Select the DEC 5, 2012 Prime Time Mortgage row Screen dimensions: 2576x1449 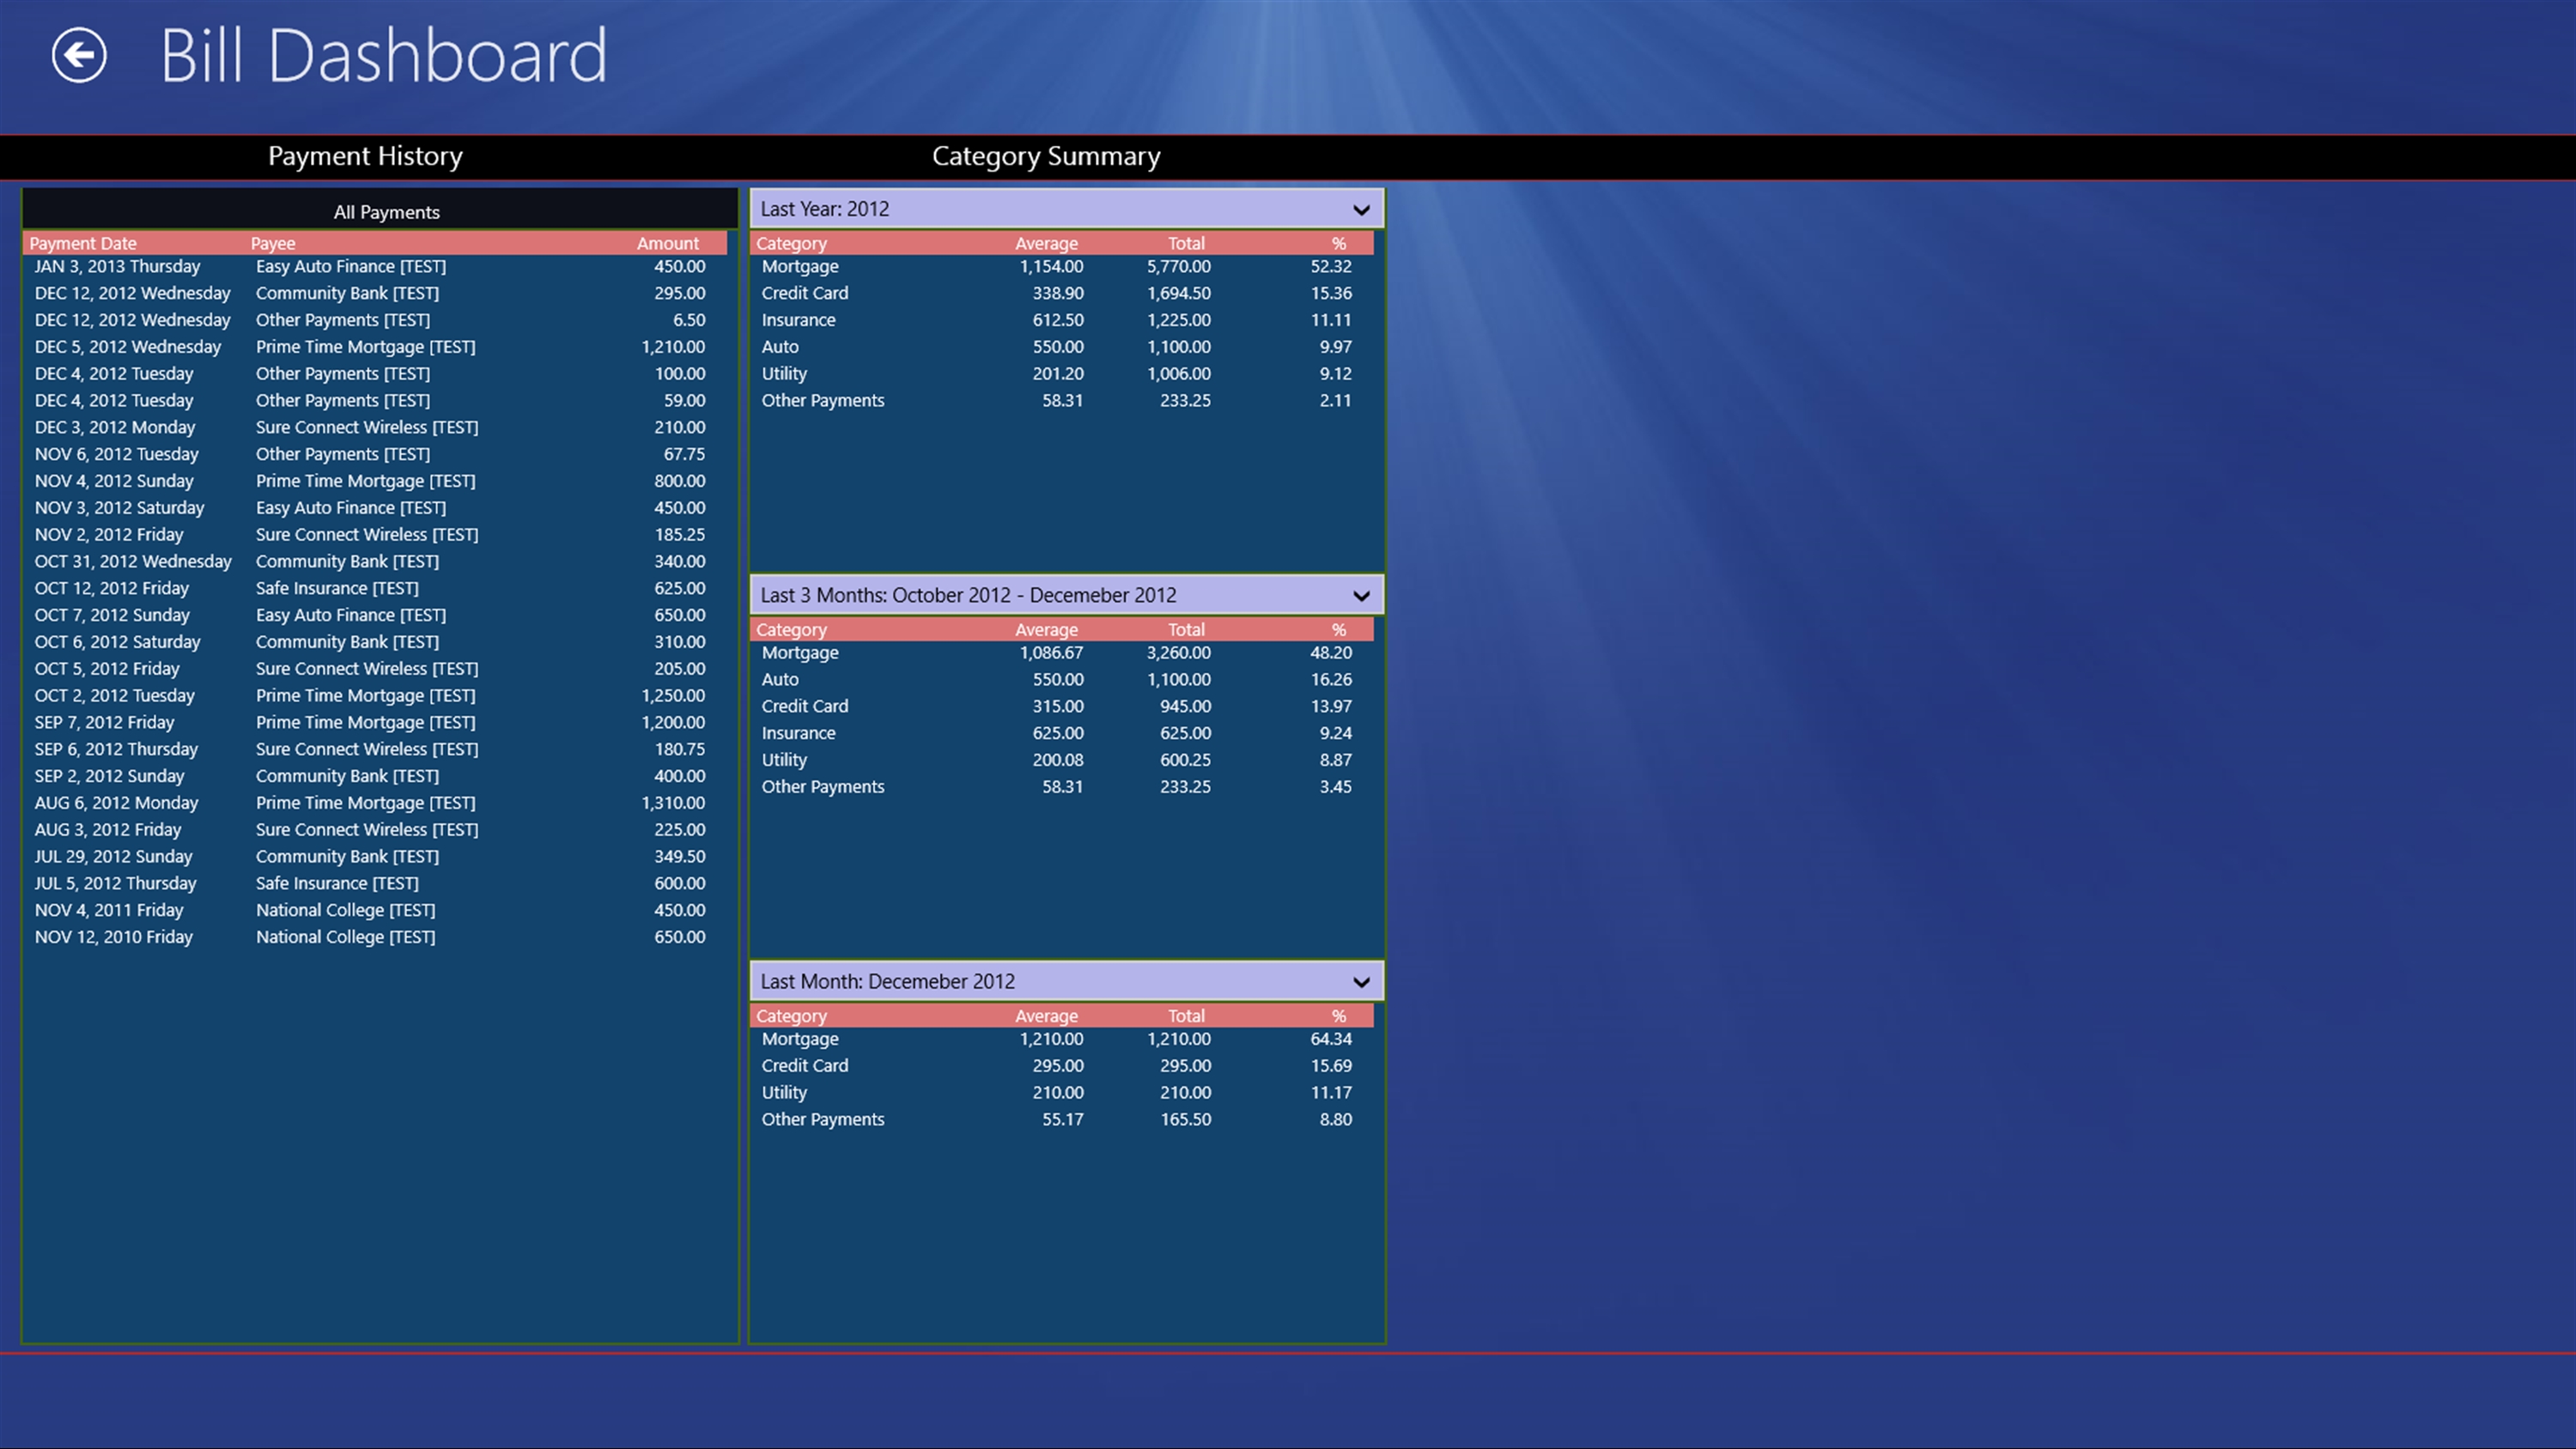(370, 347)
